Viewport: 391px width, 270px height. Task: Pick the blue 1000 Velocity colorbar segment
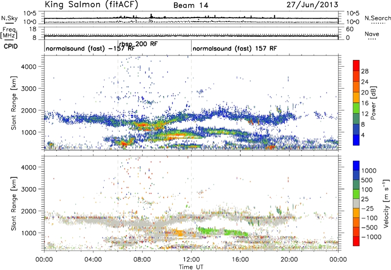coord(356,166)
